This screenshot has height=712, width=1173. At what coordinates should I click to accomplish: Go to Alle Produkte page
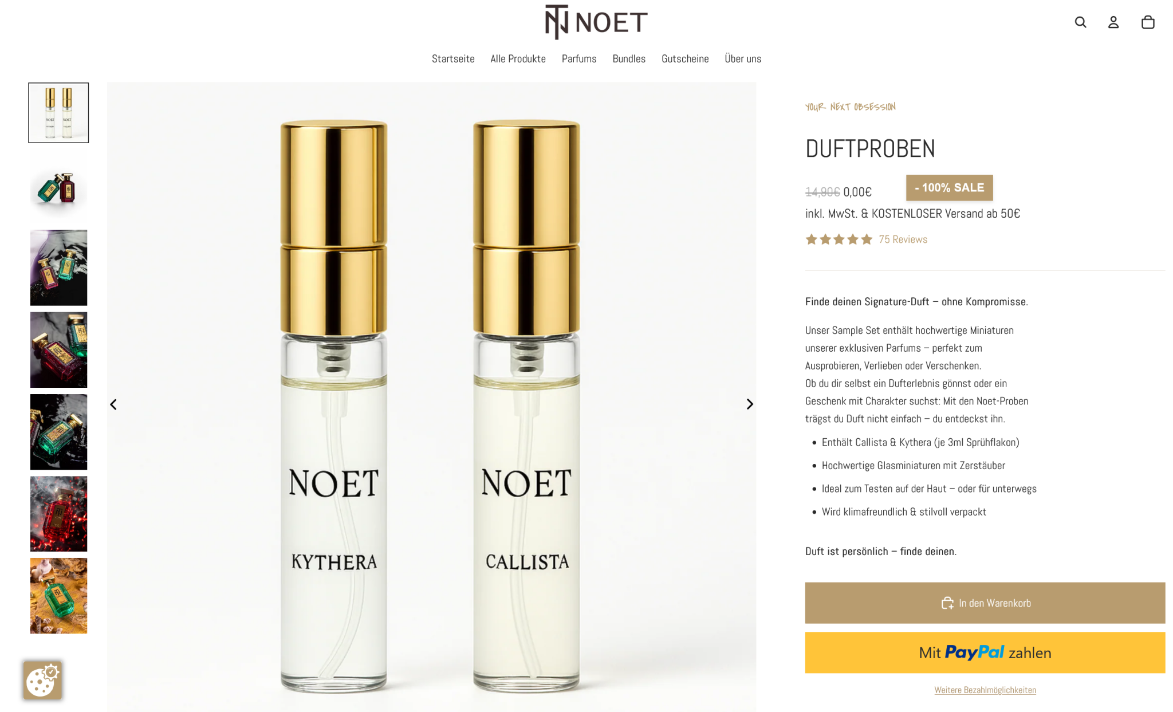(518, 58)
